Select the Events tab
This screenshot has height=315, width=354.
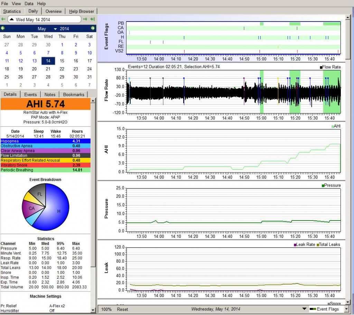pyautogui.click(x=30, y=94)
